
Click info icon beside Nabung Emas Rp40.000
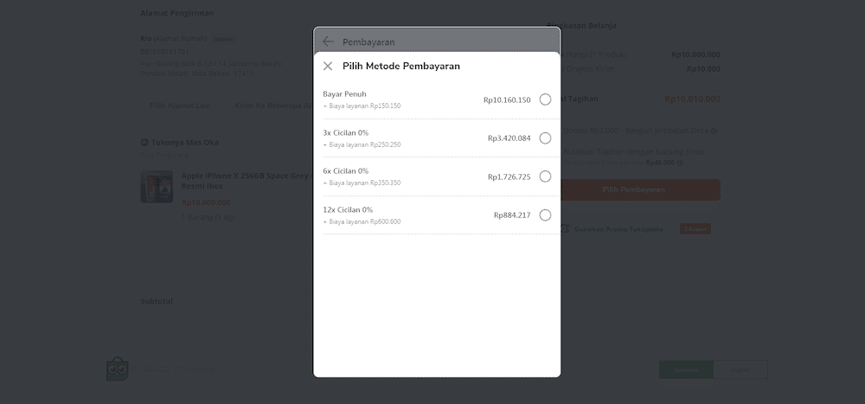(680, 163)
